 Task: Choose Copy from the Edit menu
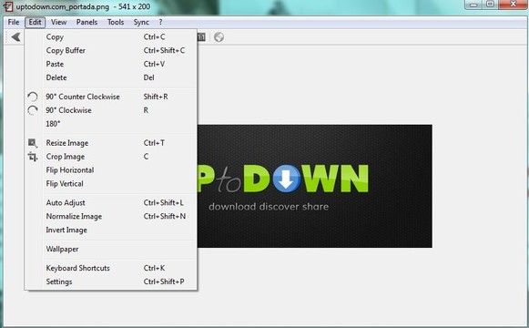click(111, 36)
